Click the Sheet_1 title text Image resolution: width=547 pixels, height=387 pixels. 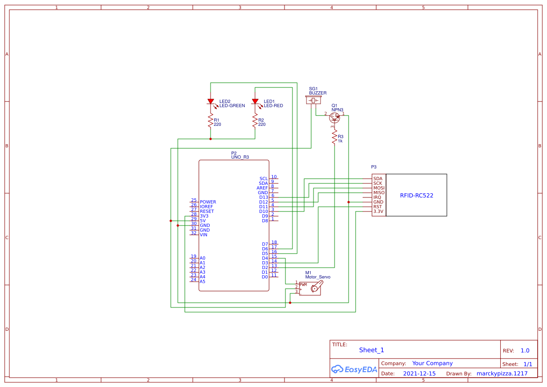(372, 350)
